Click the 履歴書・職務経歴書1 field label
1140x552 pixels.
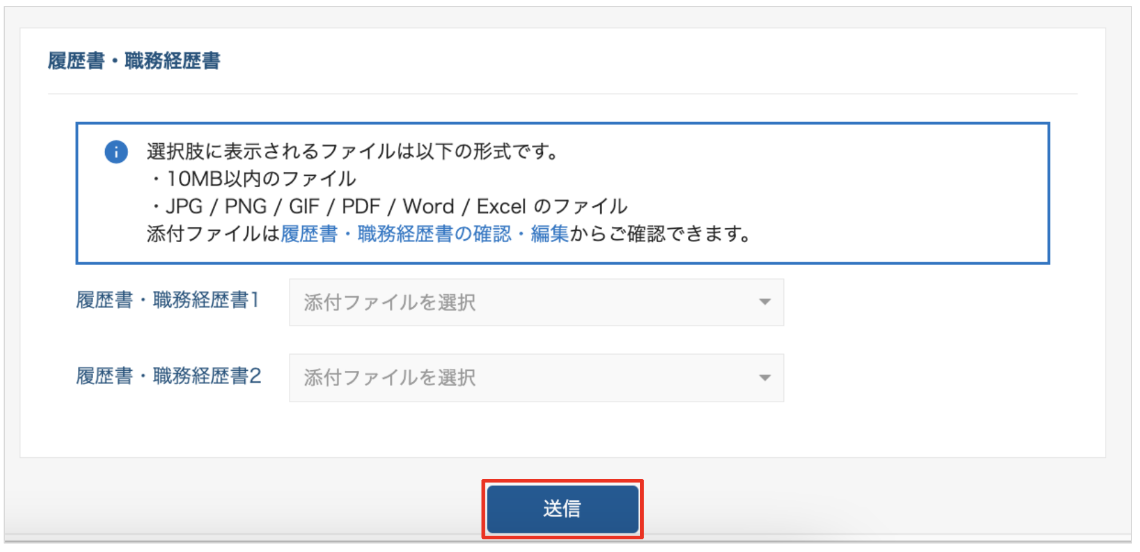click(x=168, y=300)
